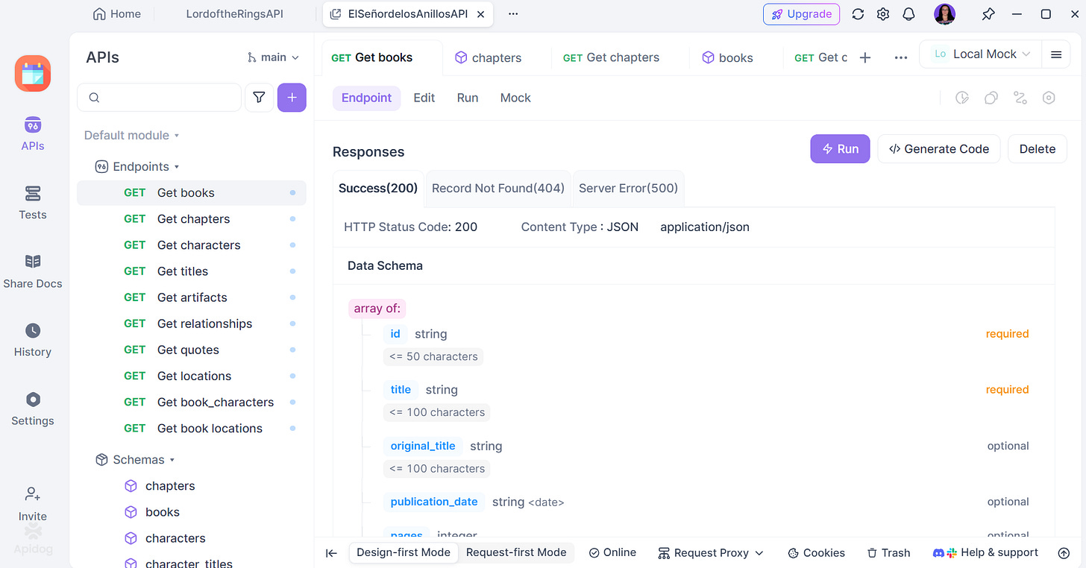The height and width of the screenshot is (568, 1086).
Task: Open the Request Proxy dropdown
Action: [x=711, y=552]
